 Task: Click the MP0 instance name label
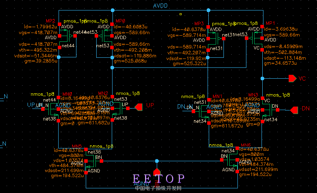tap(121, 21)
